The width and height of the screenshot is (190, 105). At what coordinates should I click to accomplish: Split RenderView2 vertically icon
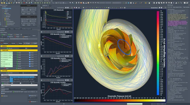point(161,7)
